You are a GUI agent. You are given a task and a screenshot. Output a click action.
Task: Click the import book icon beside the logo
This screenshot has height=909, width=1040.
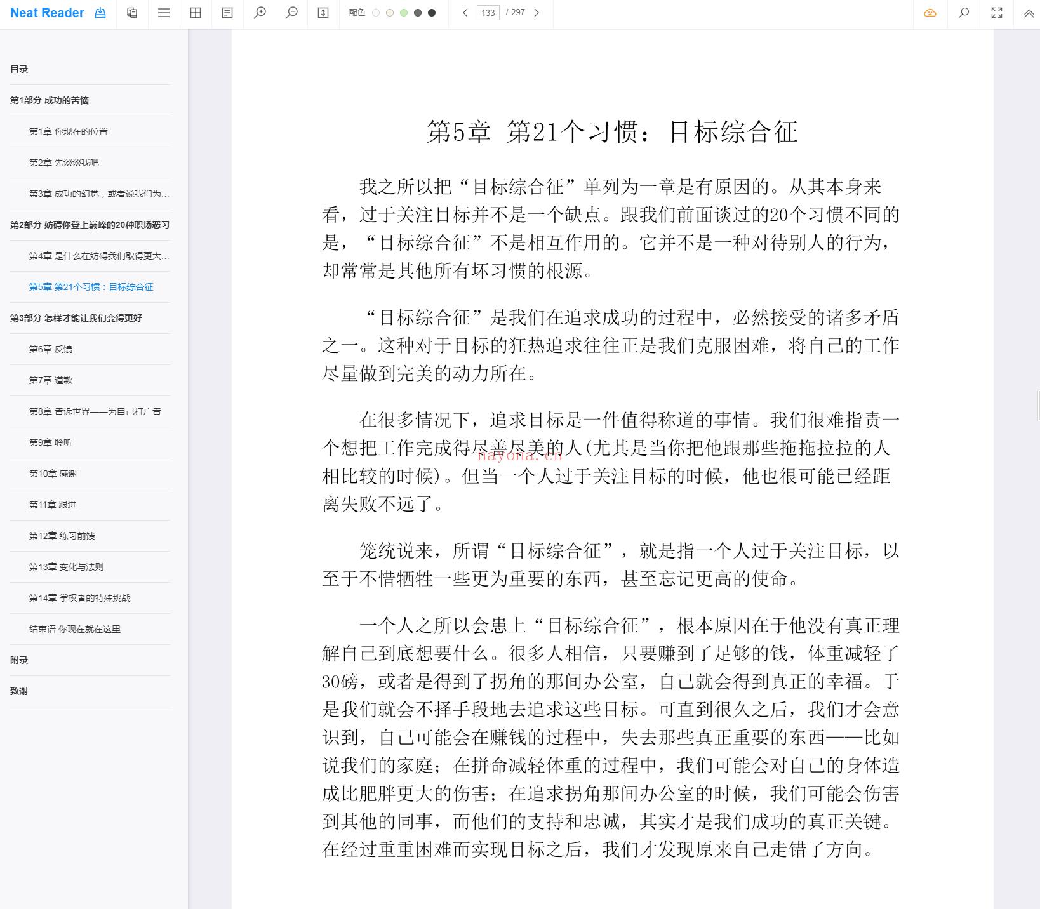pos(100,13)
